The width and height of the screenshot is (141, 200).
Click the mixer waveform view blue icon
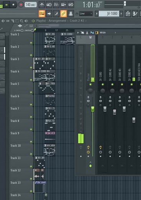coord(92,33)
